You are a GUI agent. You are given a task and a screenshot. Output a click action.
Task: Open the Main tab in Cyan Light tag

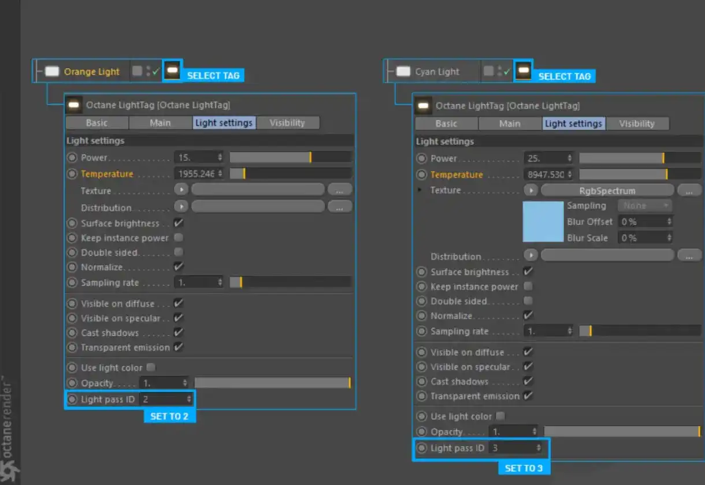(510, 124)
